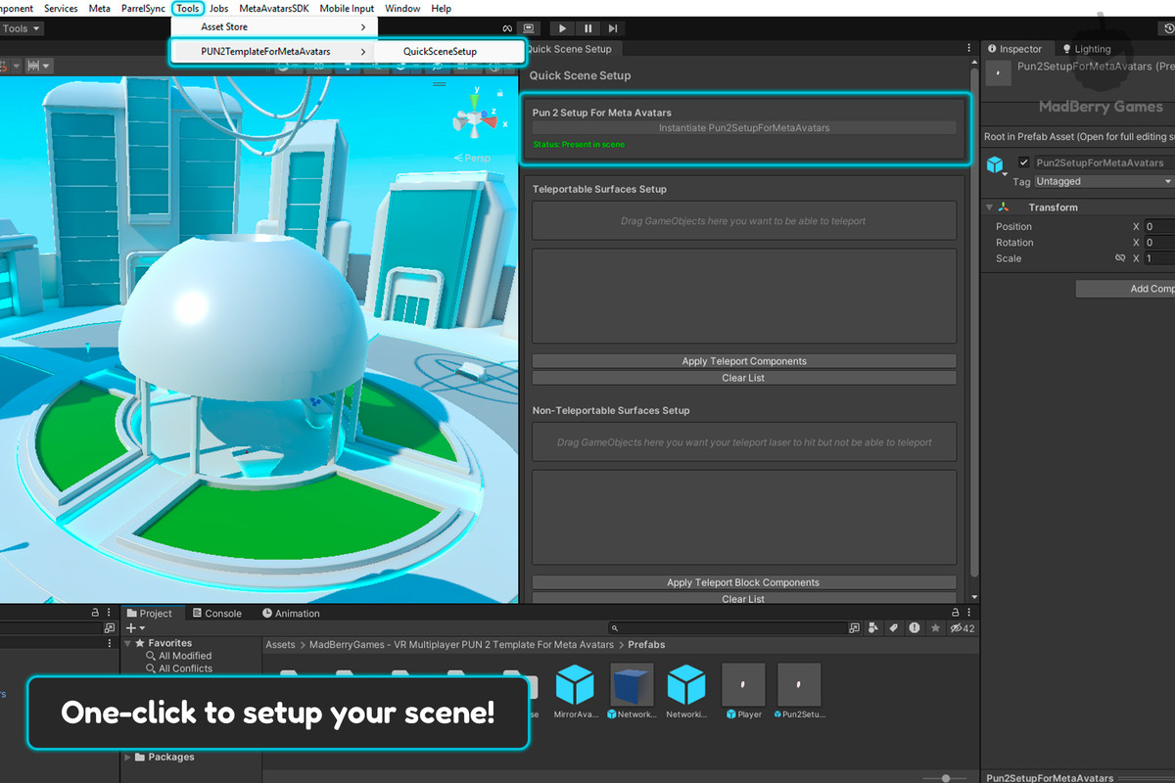Toggle the Pun2SetupForMetaAvatars active checkbox
The width and height of the screenshot is (1175, 783).
(x=1024, y=162)
